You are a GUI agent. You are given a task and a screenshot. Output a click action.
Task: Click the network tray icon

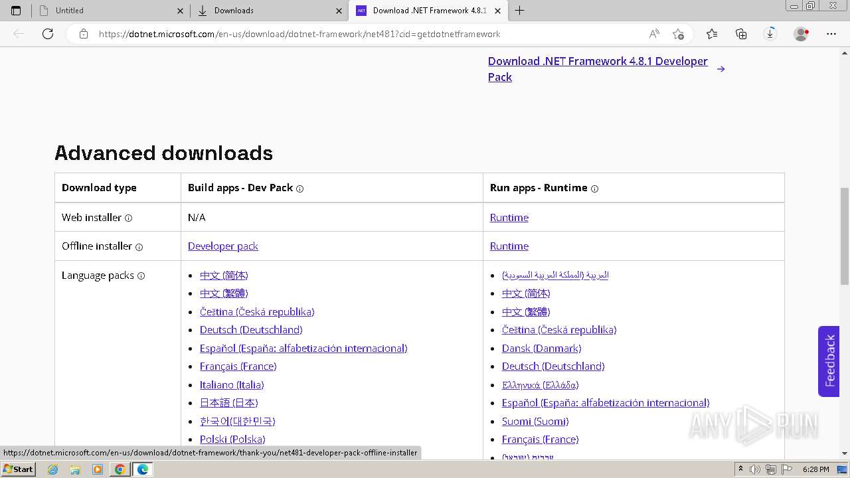click(x=771, y=469)
